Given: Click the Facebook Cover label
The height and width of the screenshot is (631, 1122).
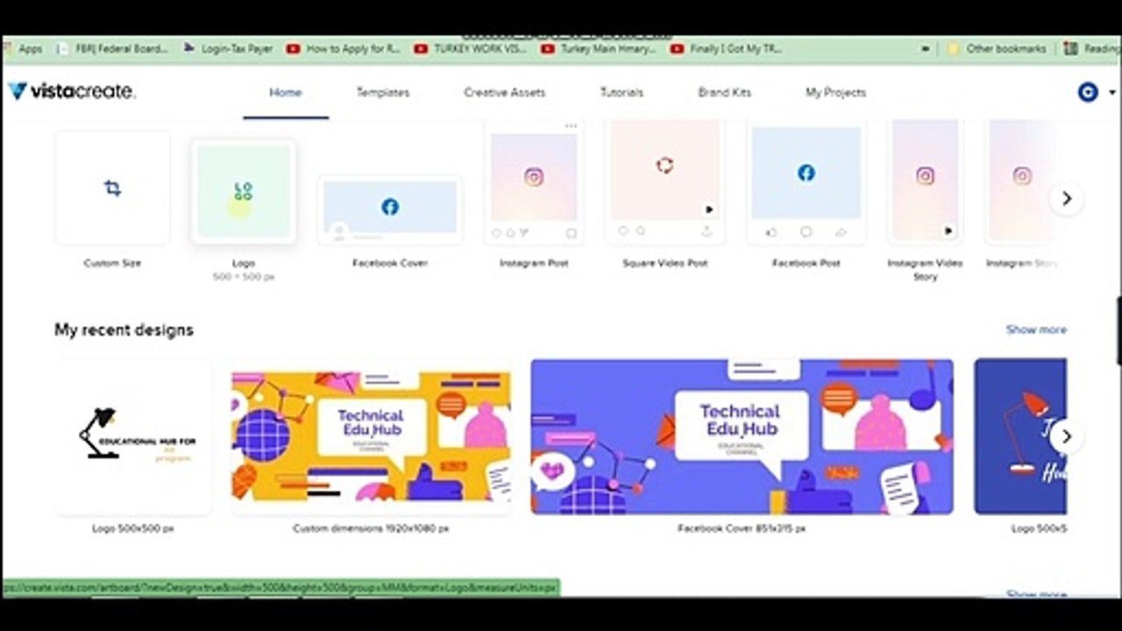Looking at the screenshot, I should click(390, 263).
